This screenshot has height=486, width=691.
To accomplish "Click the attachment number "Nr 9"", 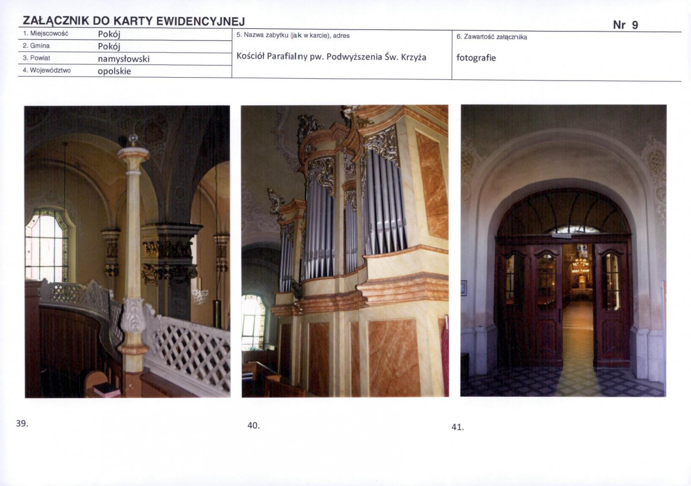I will (x=625, y=25).
